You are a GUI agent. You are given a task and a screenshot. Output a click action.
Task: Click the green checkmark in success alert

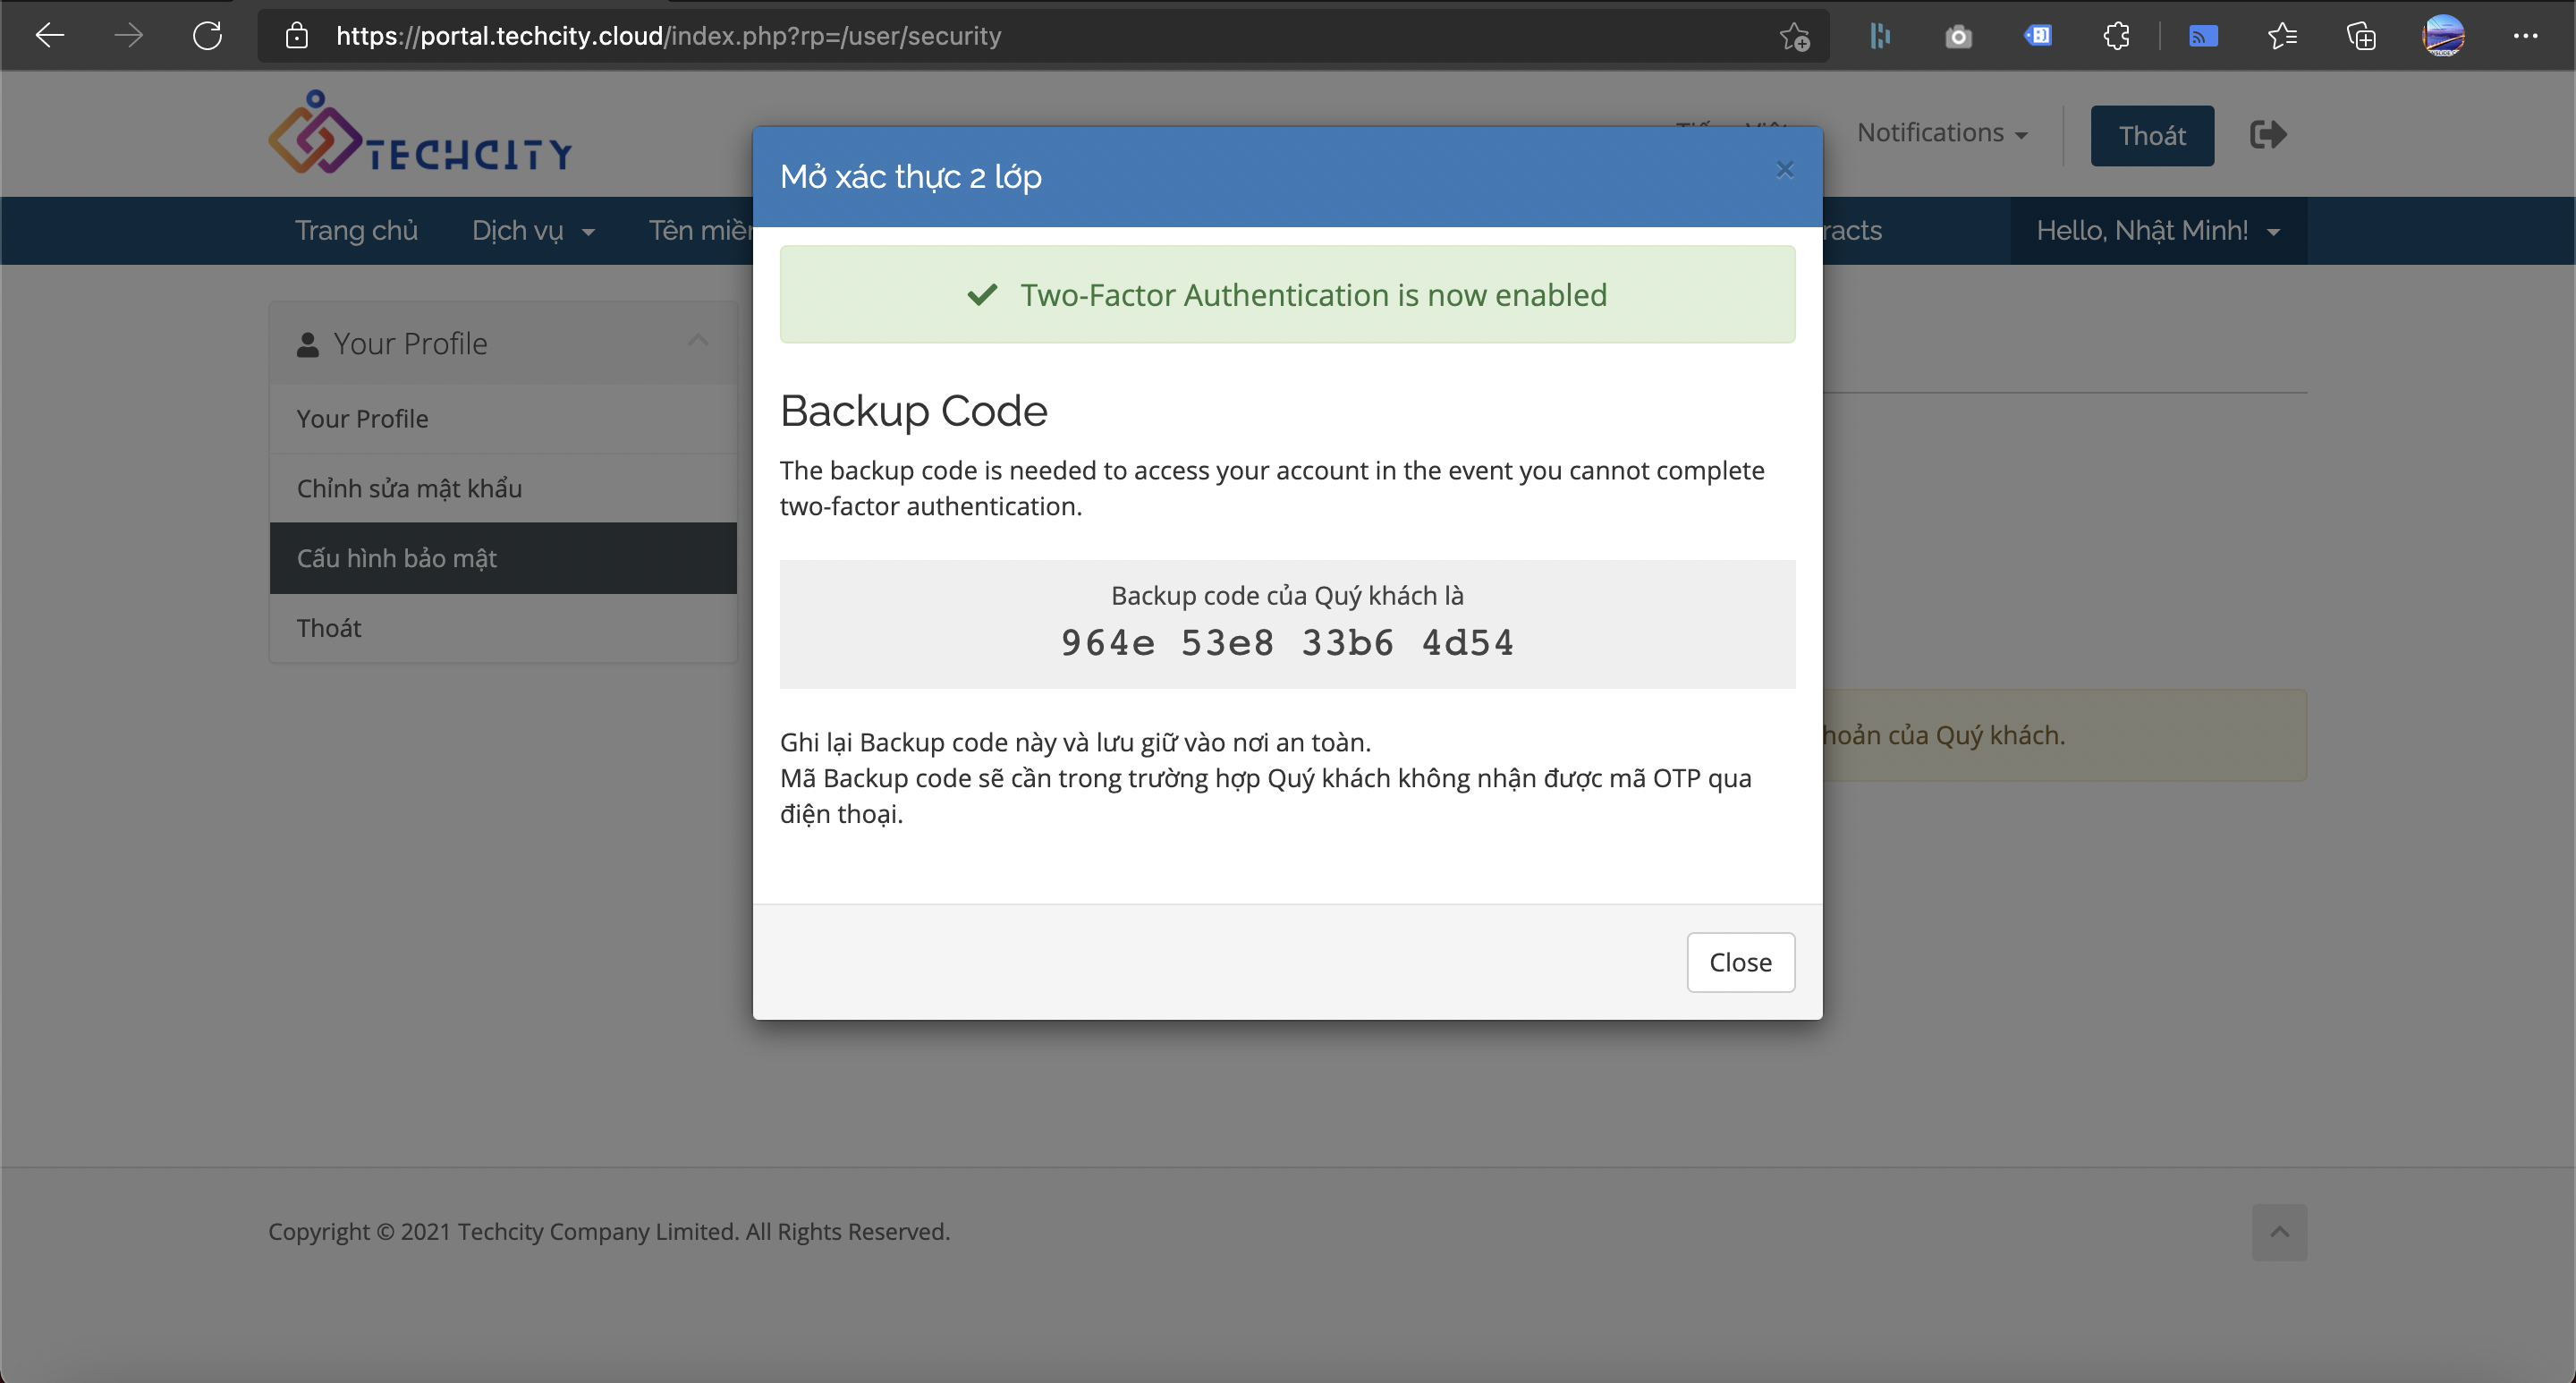point(982,295)
